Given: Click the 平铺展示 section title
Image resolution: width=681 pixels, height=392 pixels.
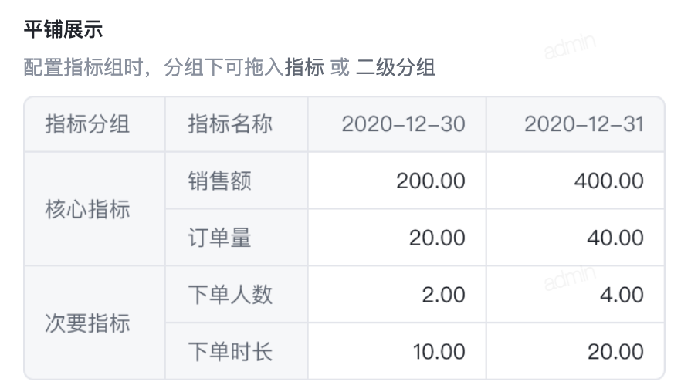Looking at the screenshot, I should [63, 29].
